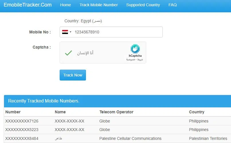Open the hCaptcha privacy link خصوصية

tap(131, 60)
